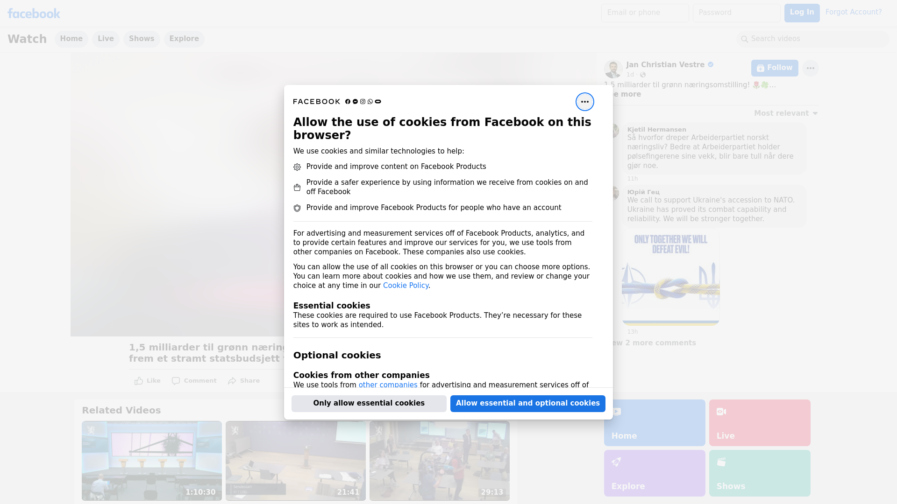Click the Optional cookies heading

[x=337, y=355]
